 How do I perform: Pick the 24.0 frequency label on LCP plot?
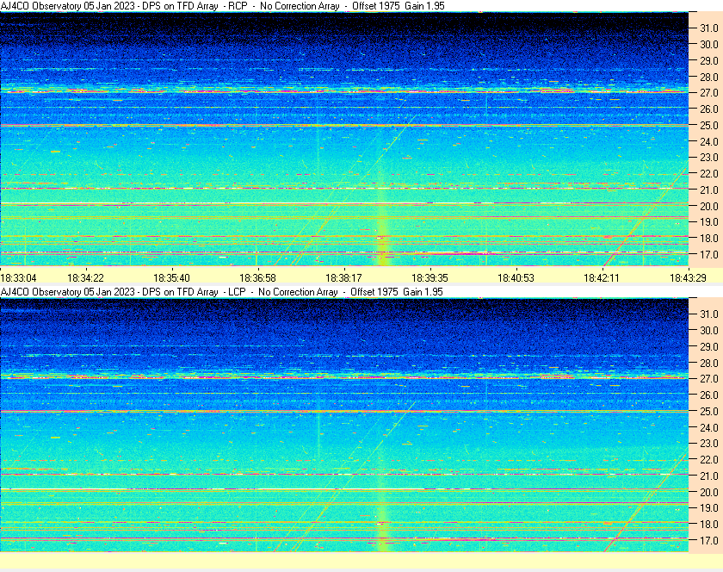click(x=709, y=427)
